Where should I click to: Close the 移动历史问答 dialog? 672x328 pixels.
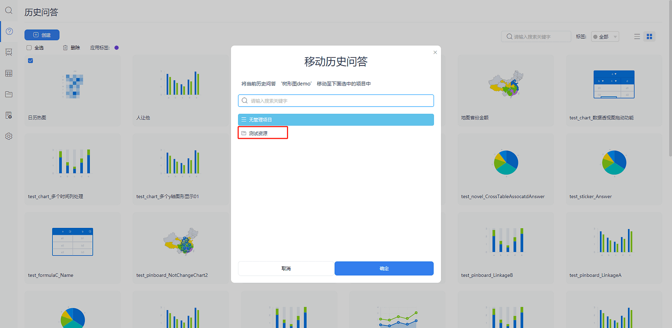435,52
